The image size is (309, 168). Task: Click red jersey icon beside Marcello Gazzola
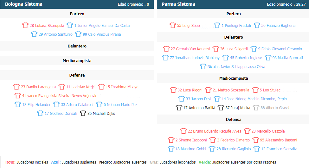[x=247, y=131]
